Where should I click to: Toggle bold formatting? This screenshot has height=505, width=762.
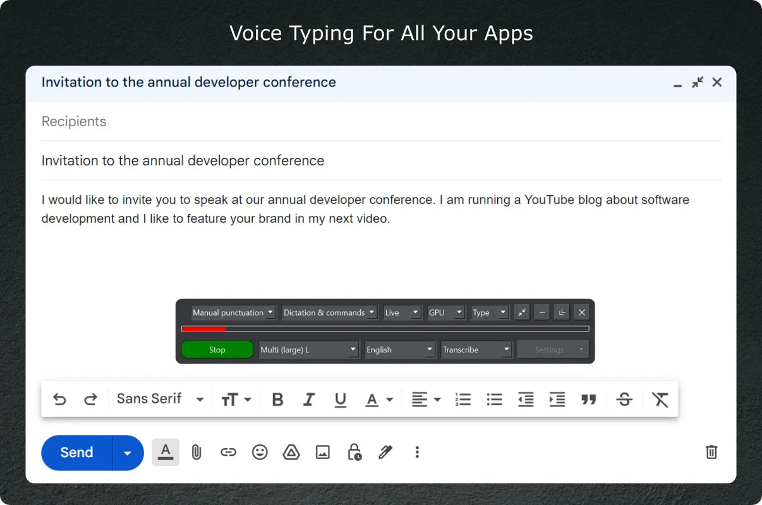tap(277, 400)
